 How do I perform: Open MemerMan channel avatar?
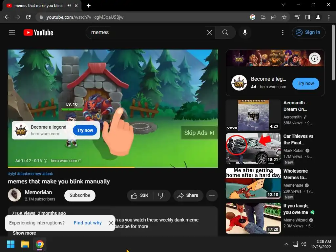point(14,195)
